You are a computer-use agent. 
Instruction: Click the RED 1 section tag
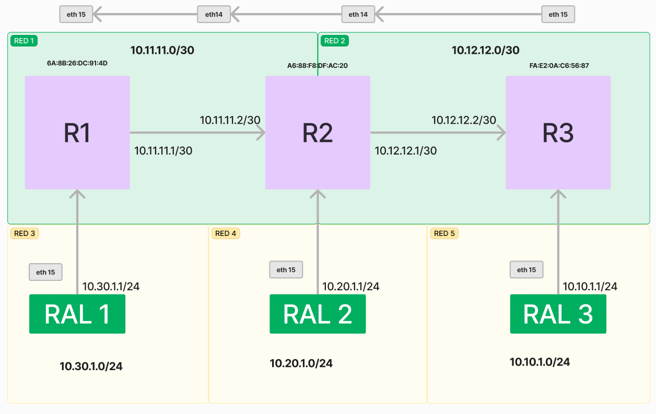point(24,41)
